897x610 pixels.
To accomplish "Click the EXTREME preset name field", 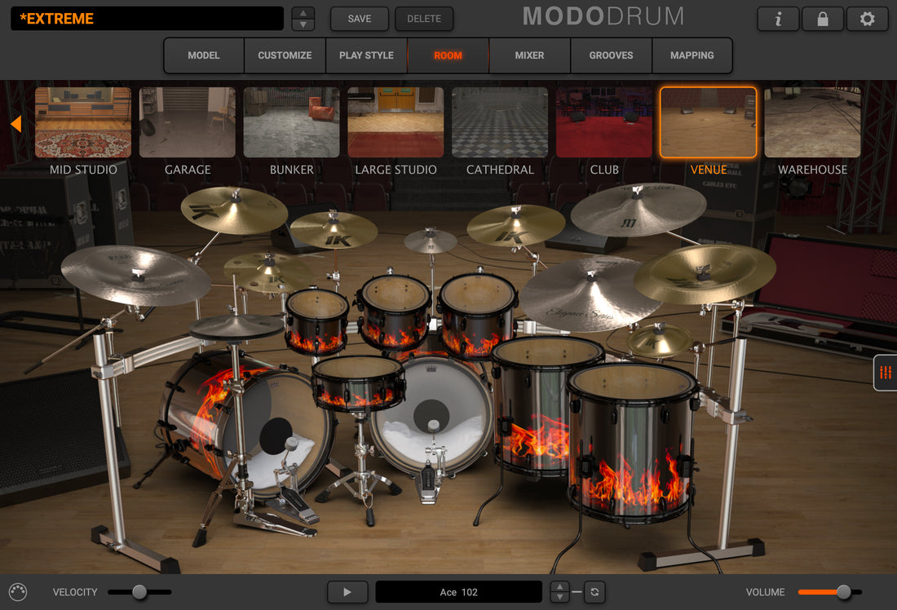I will [x=147, y=19].
